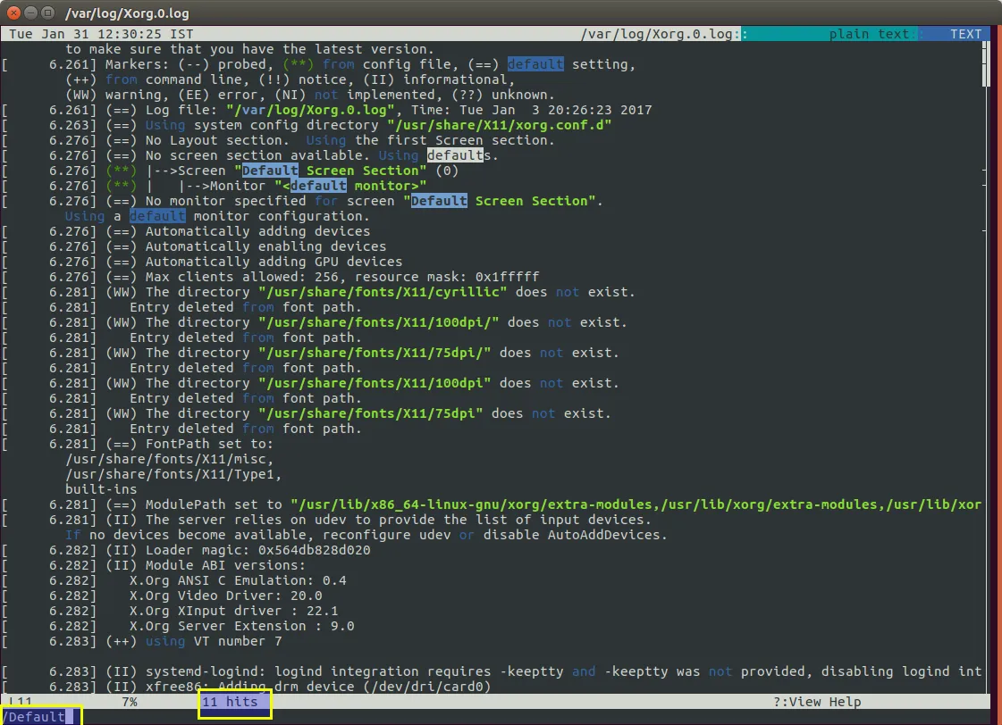Close the Xorg.0.log terminal window
Viewport: 1002px width, 725px height.
(12, 13)
